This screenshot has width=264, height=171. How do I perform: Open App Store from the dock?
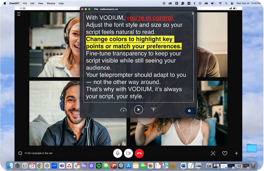tap(128, 166)
